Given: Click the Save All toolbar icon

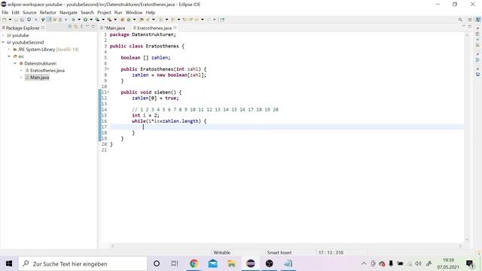Looking at the screenshot, I should [22, 20].
